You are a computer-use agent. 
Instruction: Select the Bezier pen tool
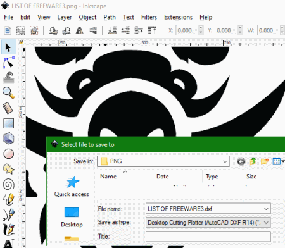point(9,214)
